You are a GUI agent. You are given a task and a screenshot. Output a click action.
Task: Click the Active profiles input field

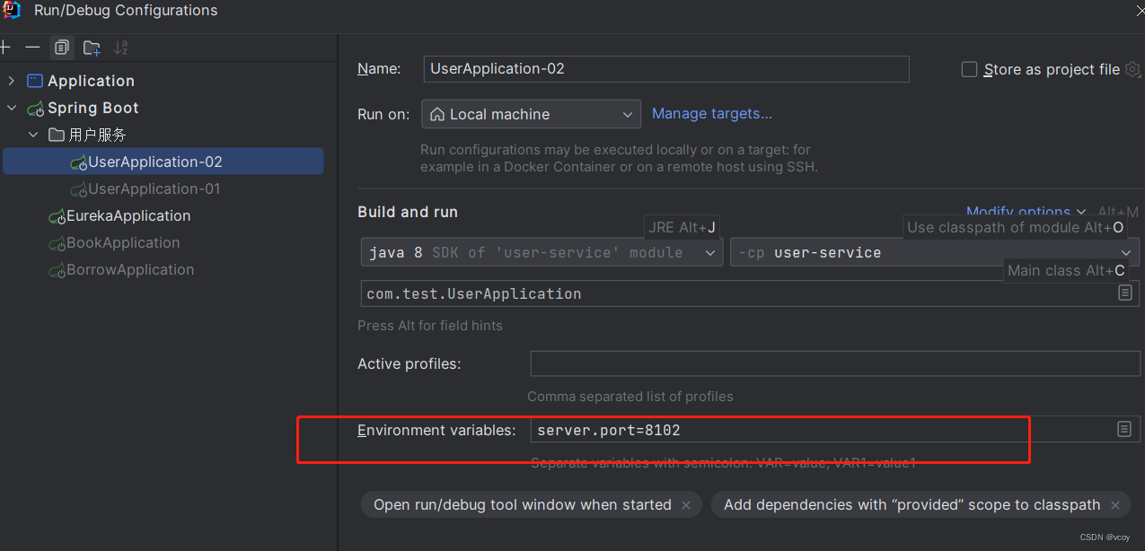835,363
